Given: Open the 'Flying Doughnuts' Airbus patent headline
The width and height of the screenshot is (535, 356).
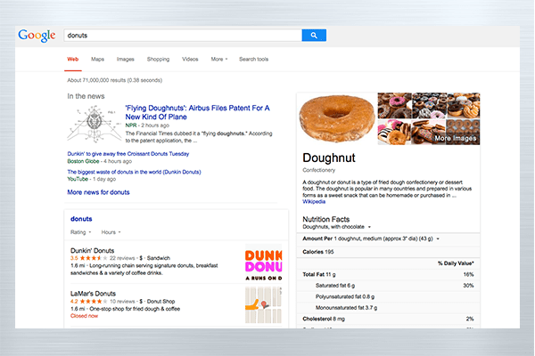Looking at the screenshot, I should [198, 112].
